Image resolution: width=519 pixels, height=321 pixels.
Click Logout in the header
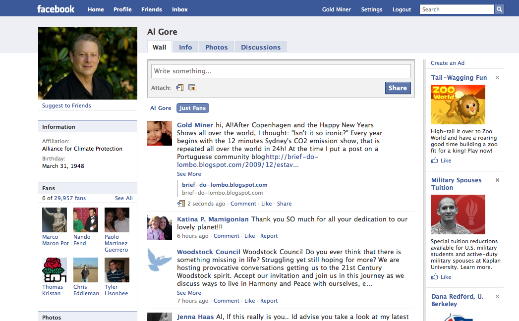click(x=402, y=9)
